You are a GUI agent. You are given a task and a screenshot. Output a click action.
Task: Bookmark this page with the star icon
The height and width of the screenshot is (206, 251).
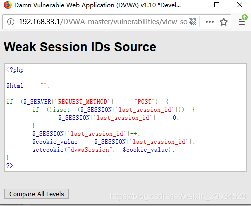coord(224,22)
